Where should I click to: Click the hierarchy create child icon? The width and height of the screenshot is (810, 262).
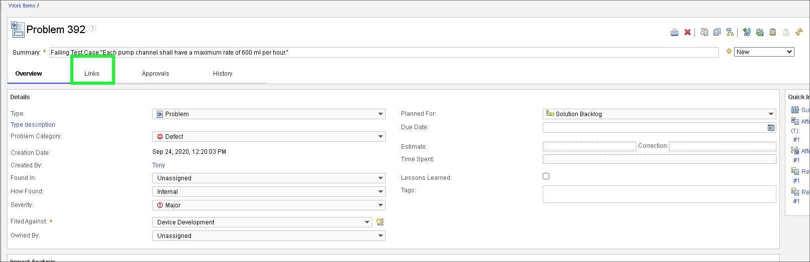(x=730, y=33)
